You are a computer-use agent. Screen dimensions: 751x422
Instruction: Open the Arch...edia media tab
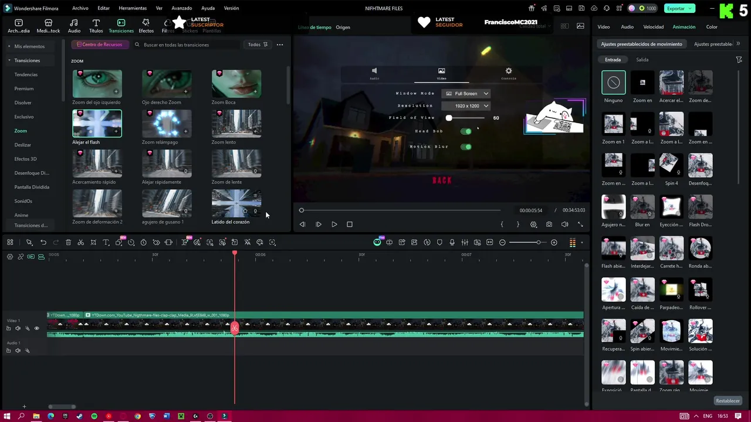pyautogui.click(x=19, y=26)
